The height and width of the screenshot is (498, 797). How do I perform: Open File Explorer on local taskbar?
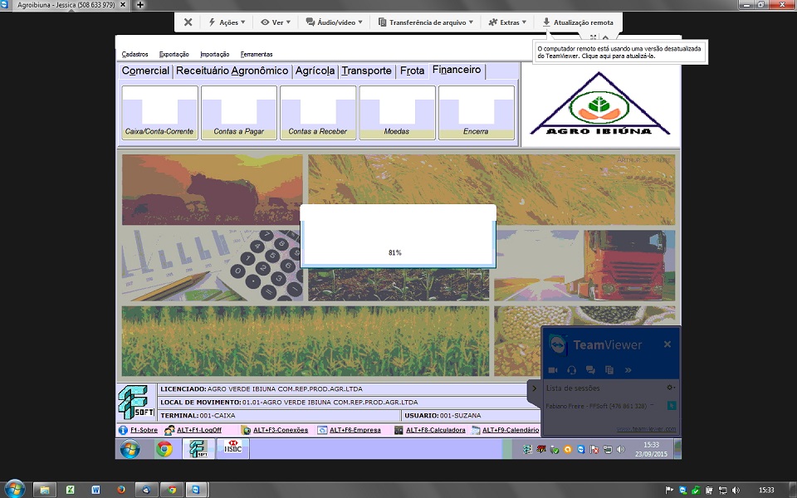[x=45, y=490]
